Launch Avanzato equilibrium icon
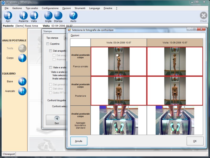This screenshot has width=210, height=158. point(22,91)
